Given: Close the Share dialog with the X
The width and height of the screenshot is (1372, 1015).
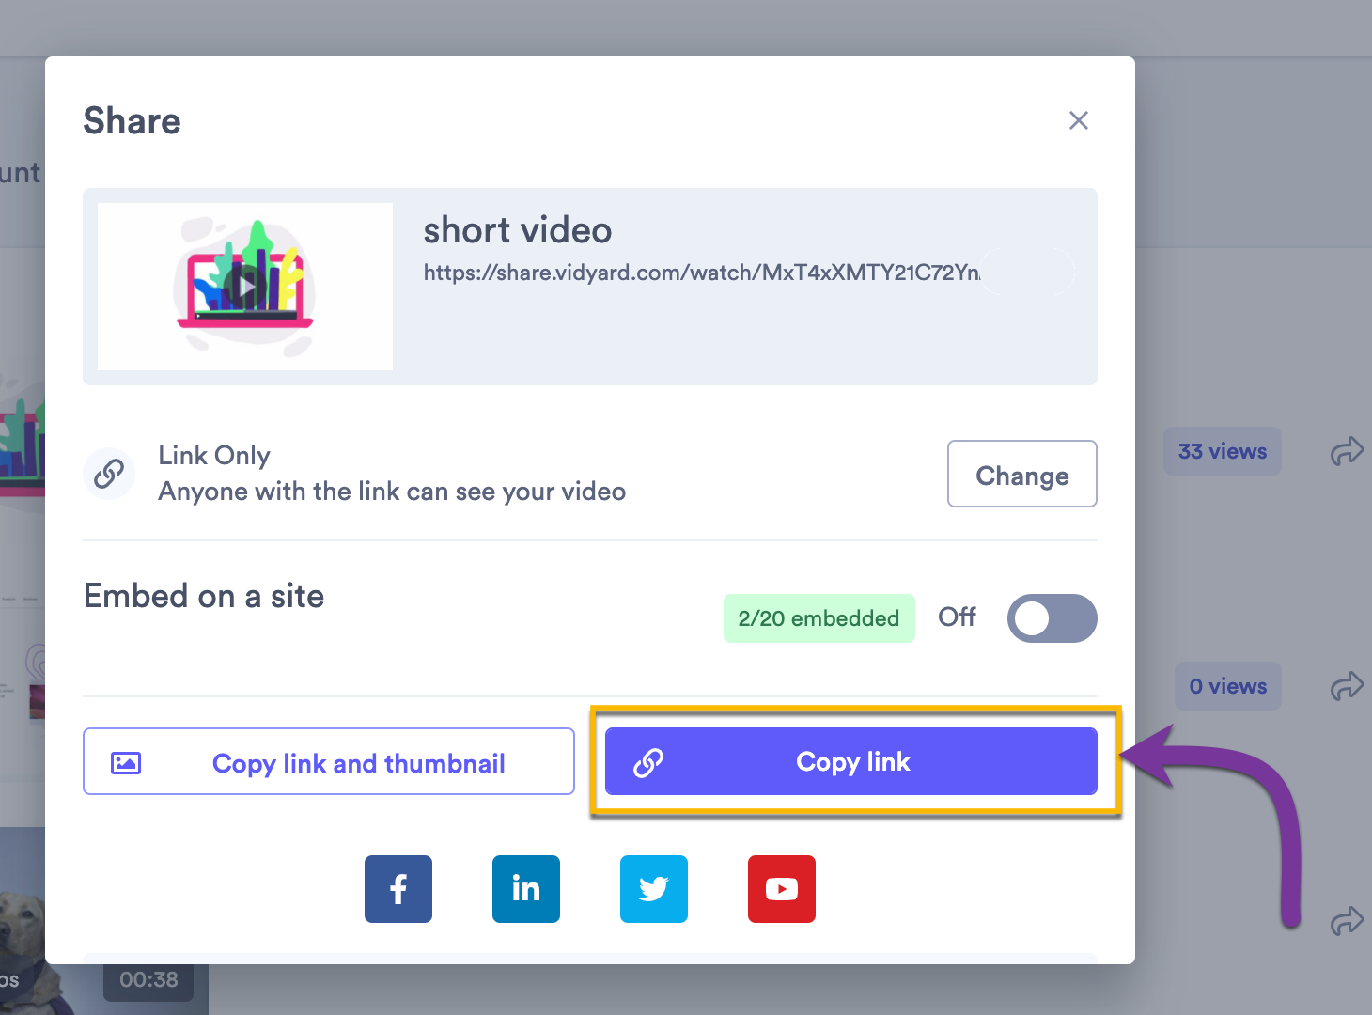Looking at the screenshot, I should tap(1079, 120).
